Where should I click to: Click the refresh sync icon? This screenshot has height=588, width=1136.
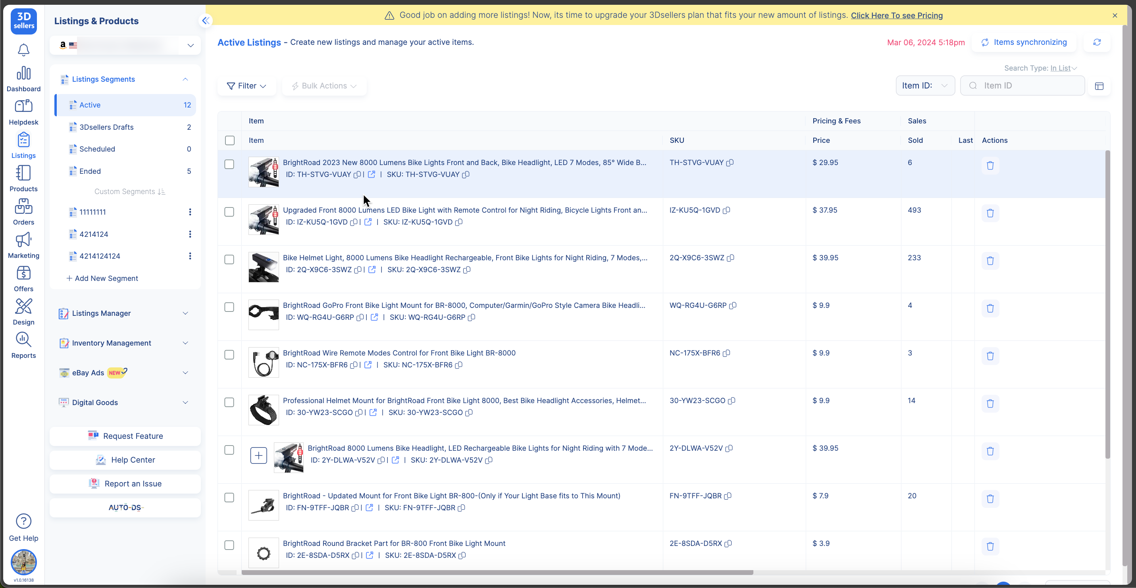[x=1097, y=42]
